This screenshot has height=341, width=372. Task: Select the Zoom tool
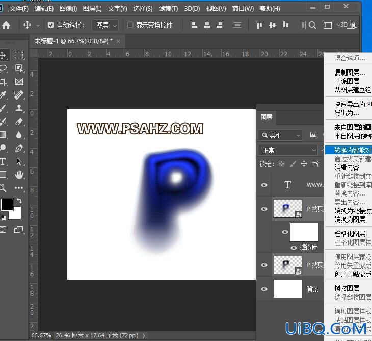tap(3, 188)
